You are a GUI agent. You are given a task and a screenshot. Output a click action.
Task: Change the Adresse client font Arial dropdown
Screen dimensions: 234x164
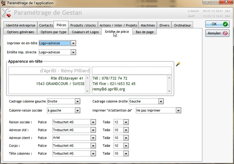click(x=93, y=138)
